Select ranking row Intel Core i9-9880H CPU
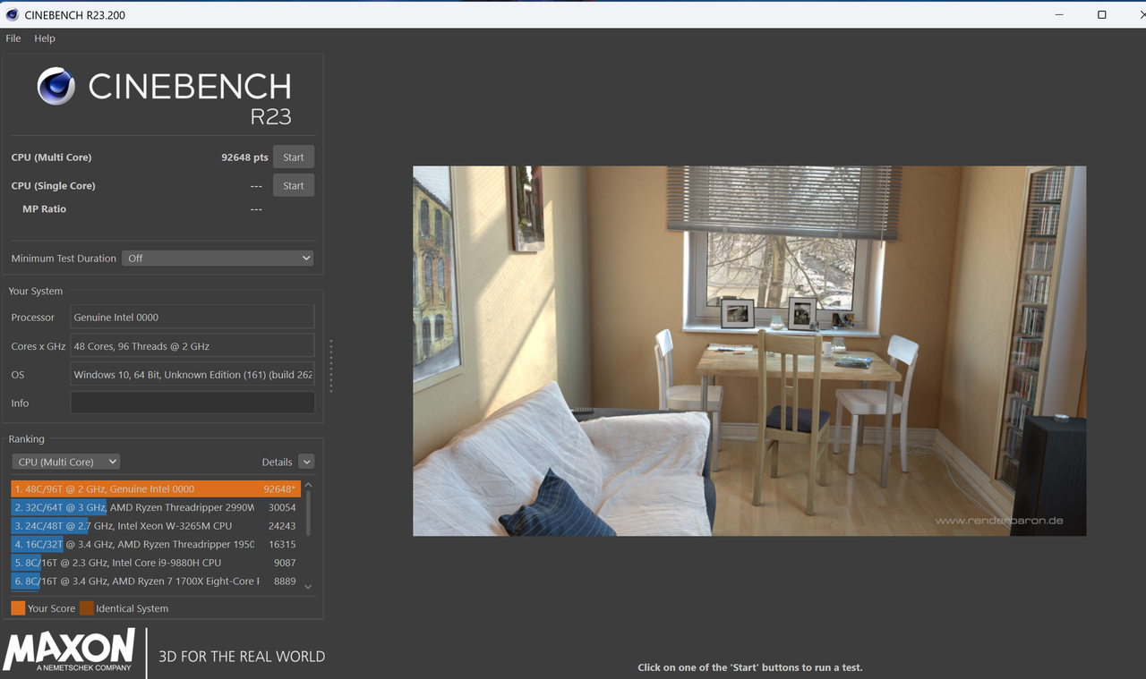This screenshot has width=1146, height=679. (156, 563)
